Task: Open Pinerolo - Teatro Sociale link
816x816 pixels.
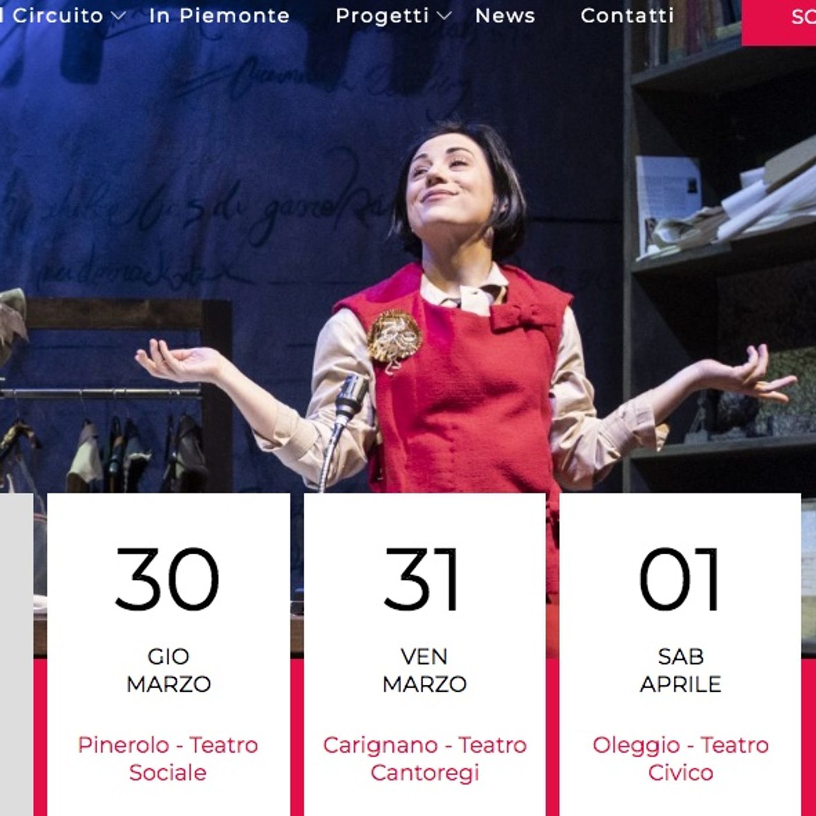Action: tap(168, 758)
